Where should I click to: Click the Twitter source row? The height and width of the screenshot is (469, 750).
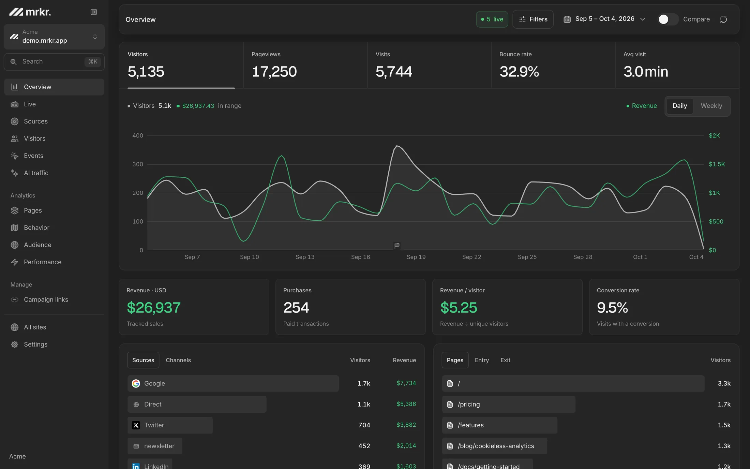272,425
